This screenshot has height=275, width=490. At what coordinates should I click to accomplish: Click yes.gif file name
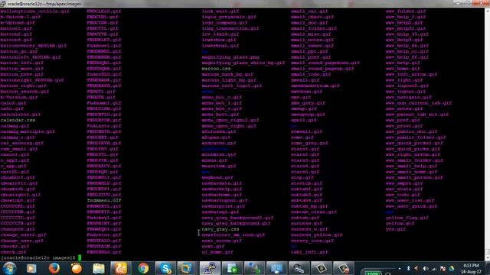[x=395, y=229]
